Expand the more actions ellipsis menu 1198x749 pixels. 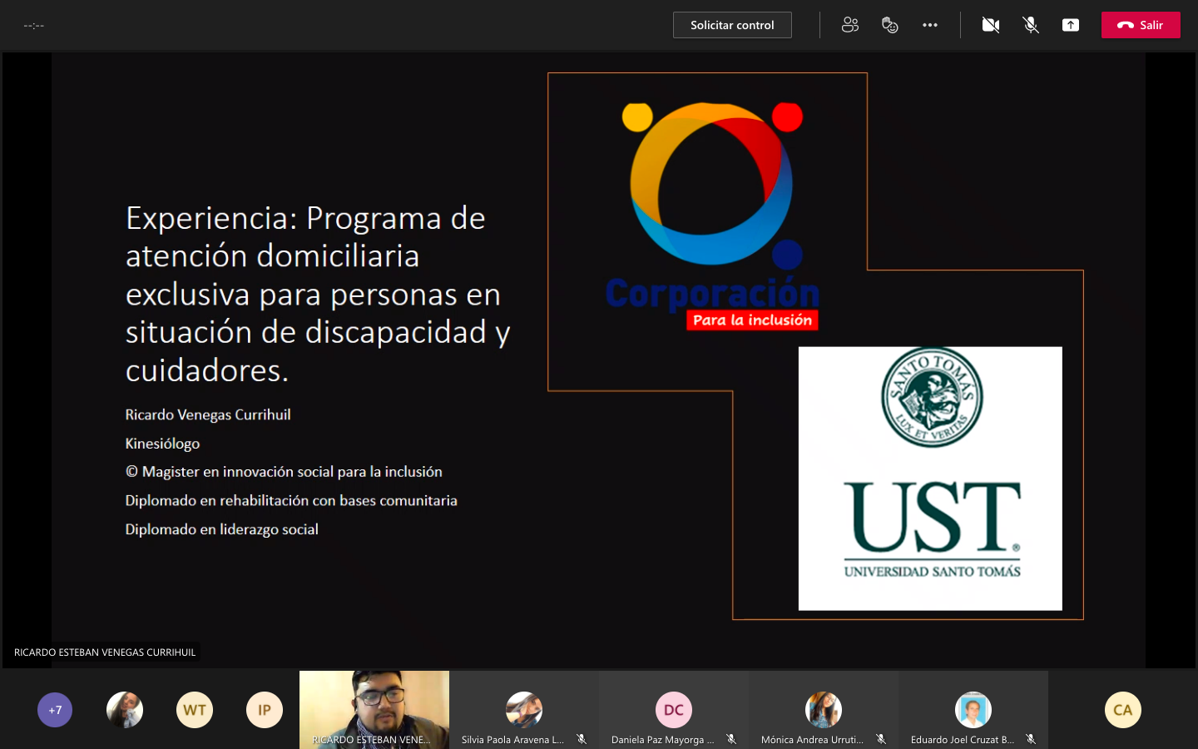(x=929, y=25)
